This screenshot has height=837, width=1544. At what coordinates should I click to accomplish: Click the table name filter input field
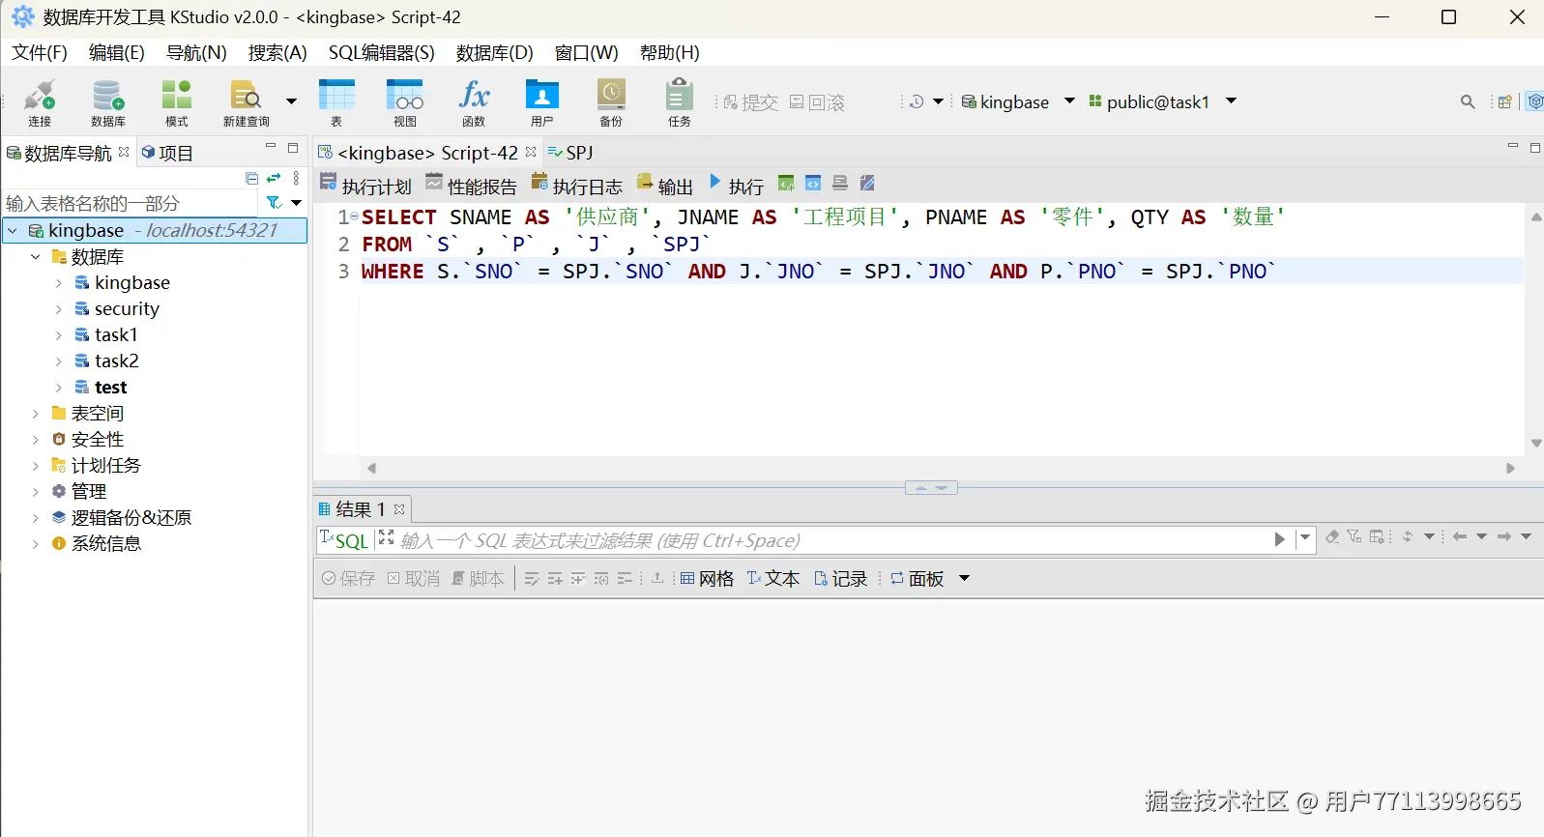131,203
